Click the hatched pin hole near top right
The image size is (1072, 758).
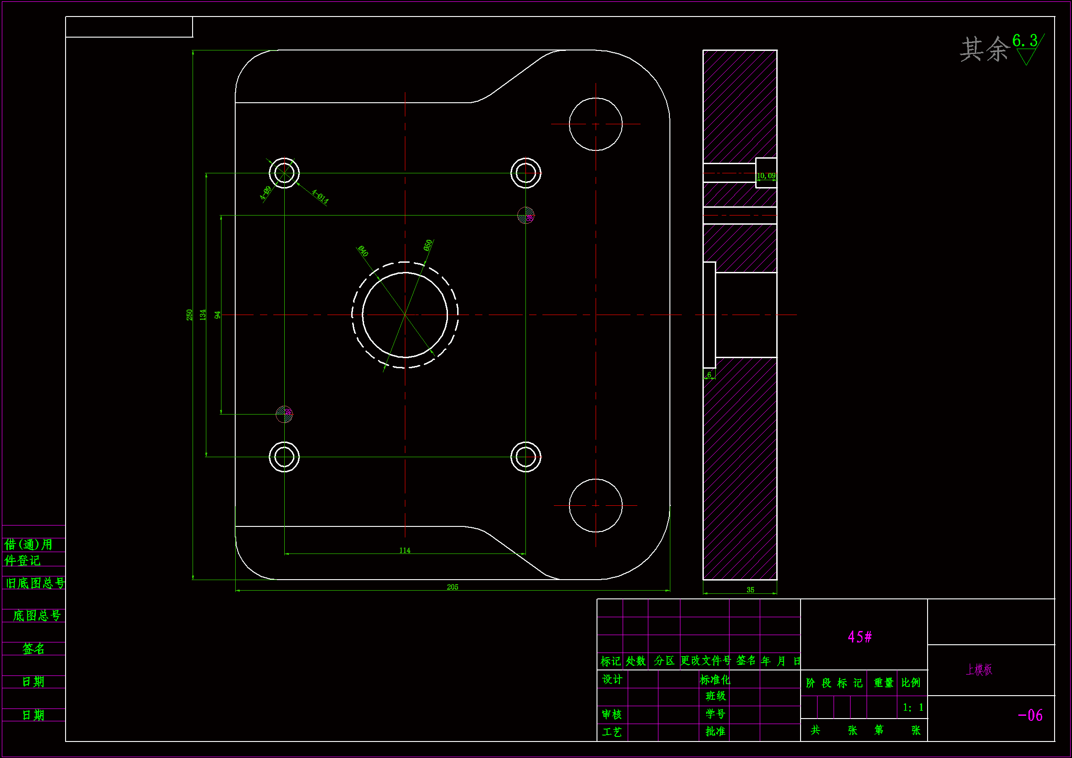(526, 216)
